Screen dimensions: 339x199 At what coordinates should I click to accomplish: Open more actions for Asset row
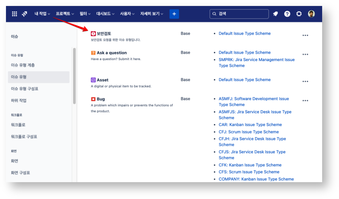pyautogui.click(x=305, y=81)
